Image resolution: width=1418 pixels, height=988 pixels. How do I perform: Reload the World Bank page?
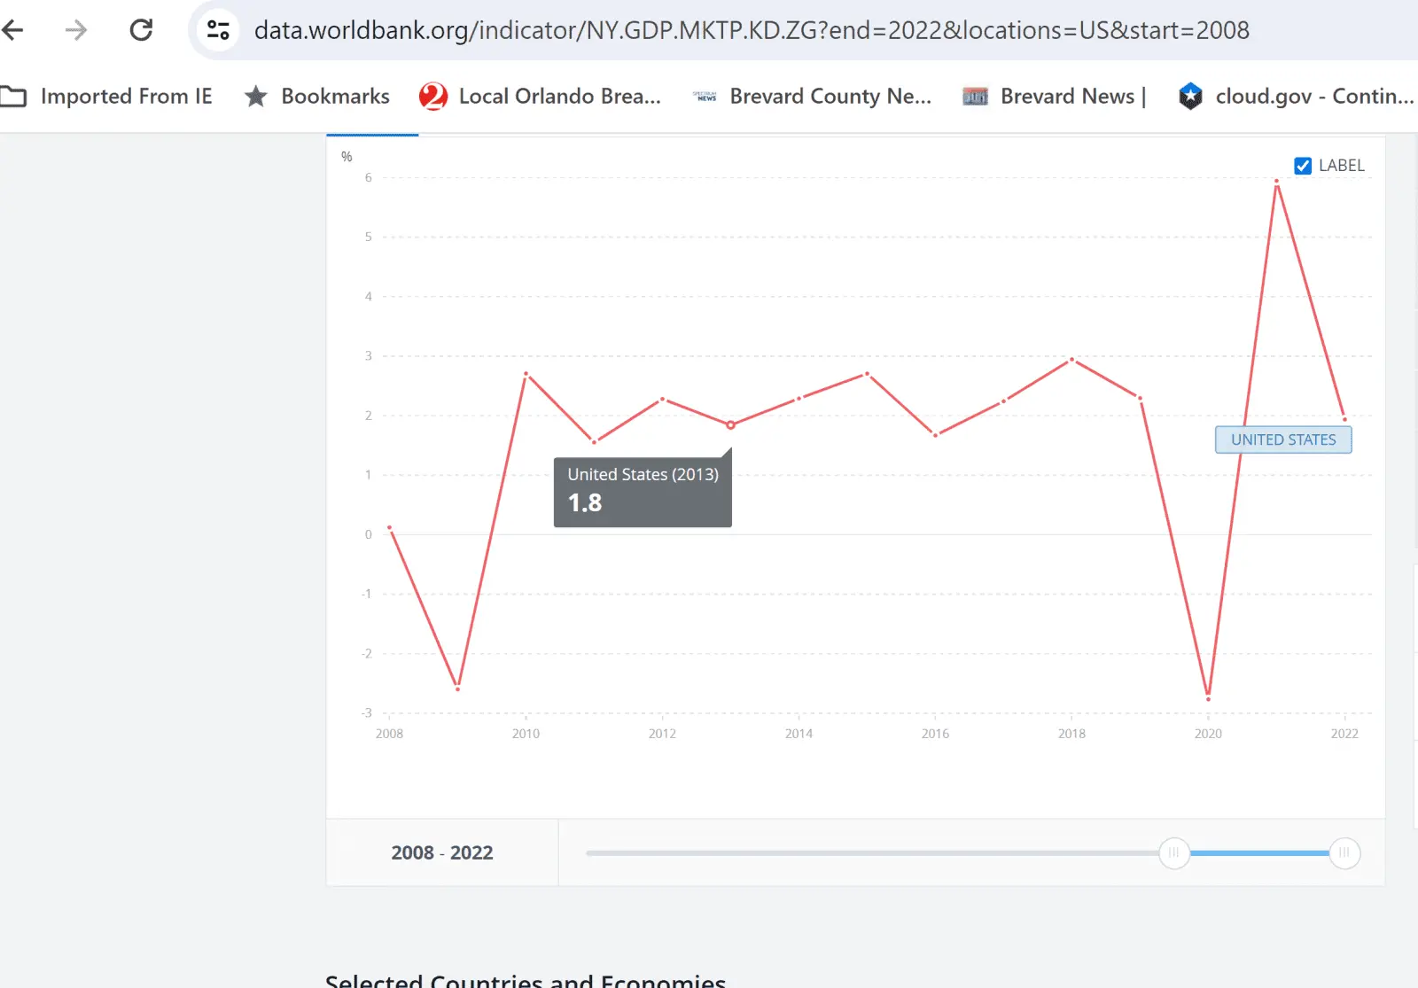pos(141,30)
